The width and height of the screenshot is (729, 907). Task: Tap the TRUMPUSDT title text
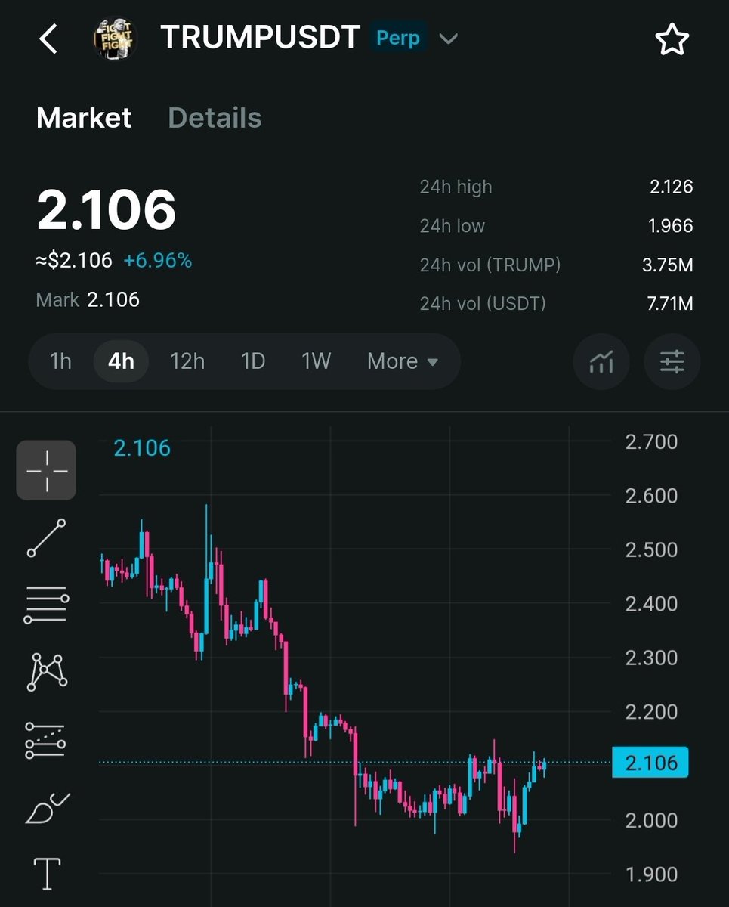tap(260, 38)
